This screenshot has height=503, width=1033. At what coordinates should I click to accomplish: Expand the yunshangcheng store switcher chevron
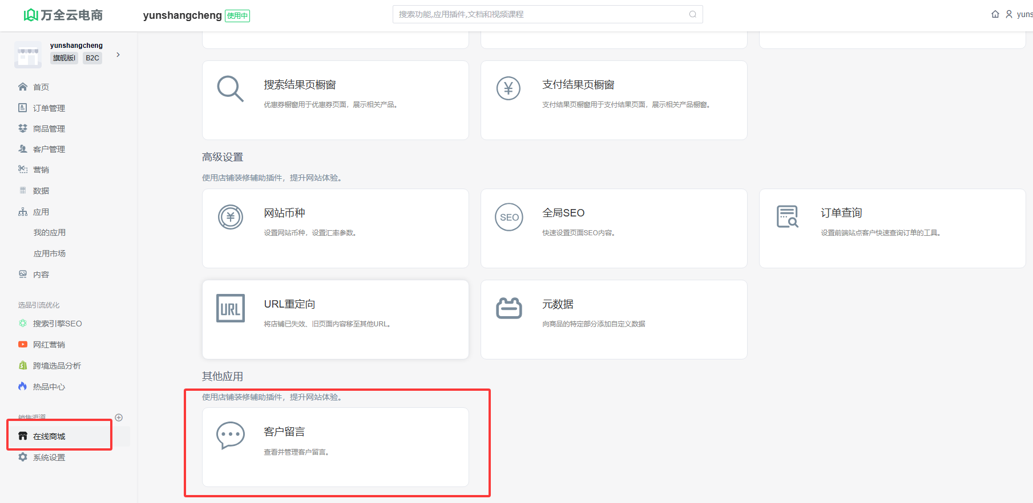pos(118,55)
